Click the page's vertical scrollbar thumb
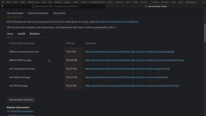Screen dimensions: 206x116 point(205,33)
